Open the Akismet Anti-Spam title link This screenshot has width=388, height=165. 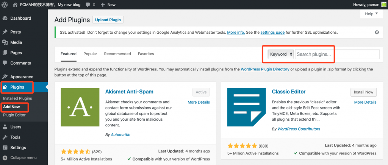[130, 92]
